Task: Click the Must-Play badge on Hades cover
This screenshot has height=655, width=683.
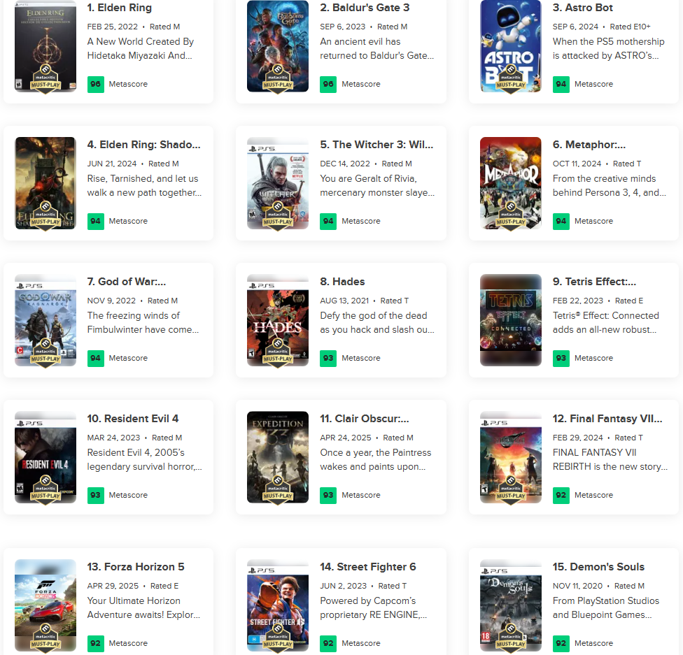Action: tap(278, 353)
